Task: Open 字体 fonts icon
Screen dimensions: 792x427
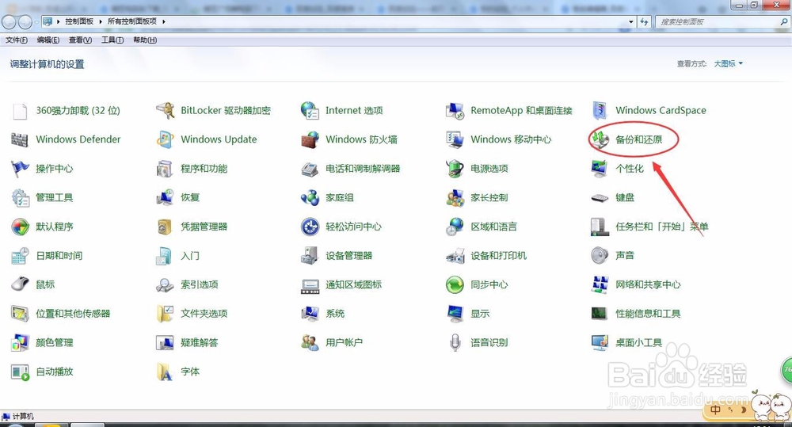Action: [x=165, y=372]
